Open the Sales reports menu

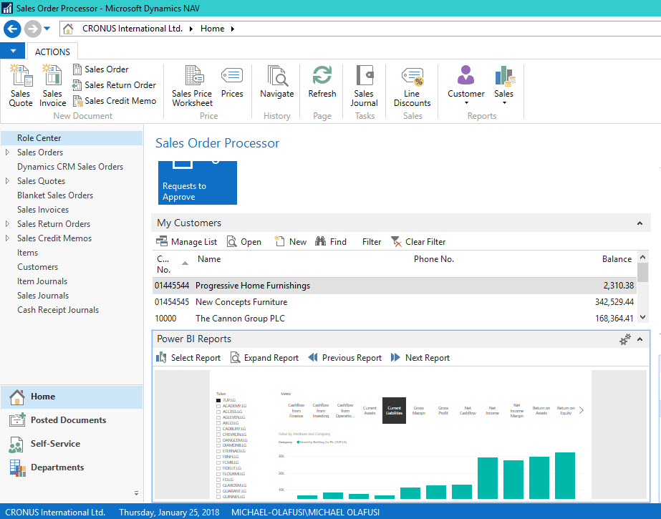(503, 84)
